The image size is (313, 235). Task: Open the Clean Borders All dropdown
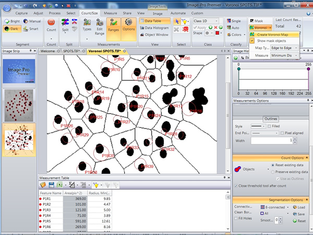[275, 214]
